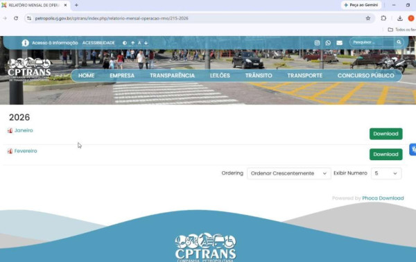Click the browser forward arrow
Viewport: 416px width, 262px height.
coord(5,18)
